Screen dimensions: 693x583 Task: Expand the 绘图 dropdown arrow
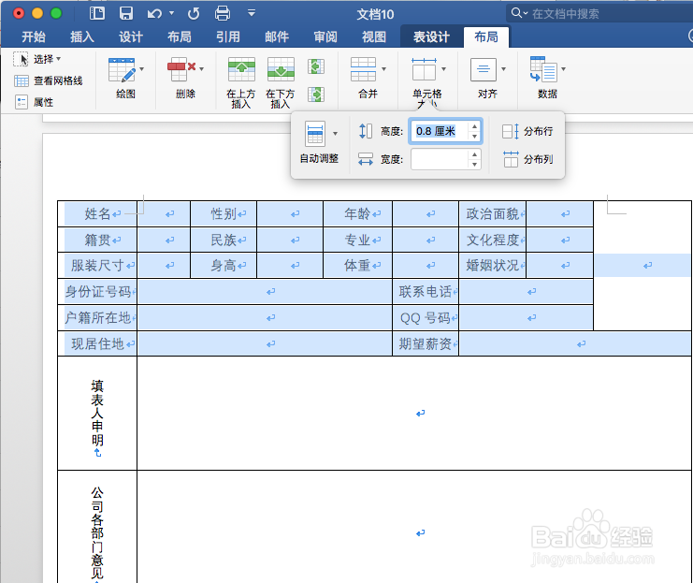tap(142, 69)
